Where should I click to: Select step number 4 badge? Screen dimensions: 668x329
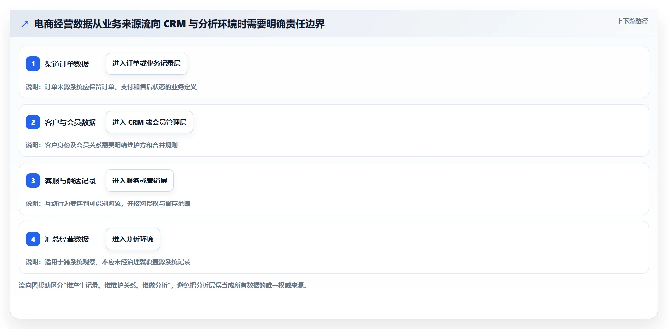(x=33, y=239)
